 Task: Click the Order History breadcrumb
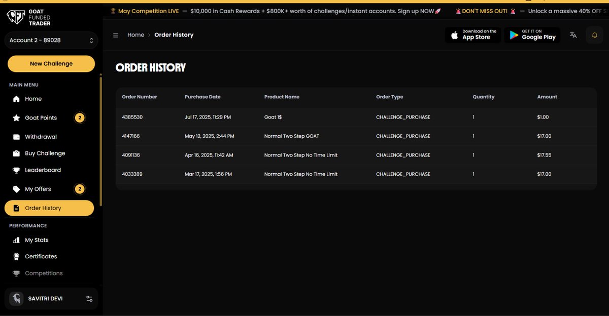click(174, 35)
